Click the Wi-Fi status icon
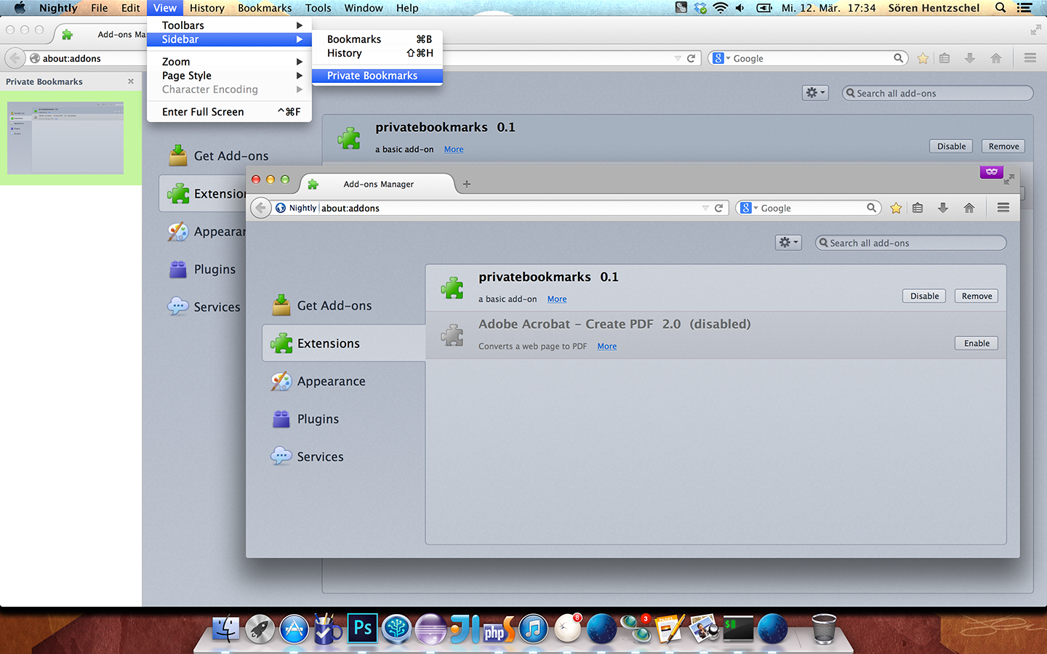This screenshot has width=1047, height=654. [x=720, y=8]
